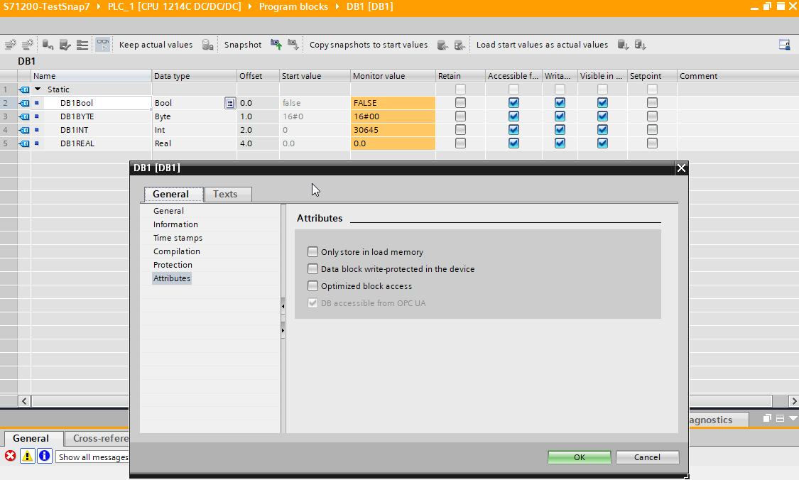Image resolution: width=799 pixels, height=480 pixels.
Task: Click the first icon after Copy snapshots to start values
Action: point(442,45)
